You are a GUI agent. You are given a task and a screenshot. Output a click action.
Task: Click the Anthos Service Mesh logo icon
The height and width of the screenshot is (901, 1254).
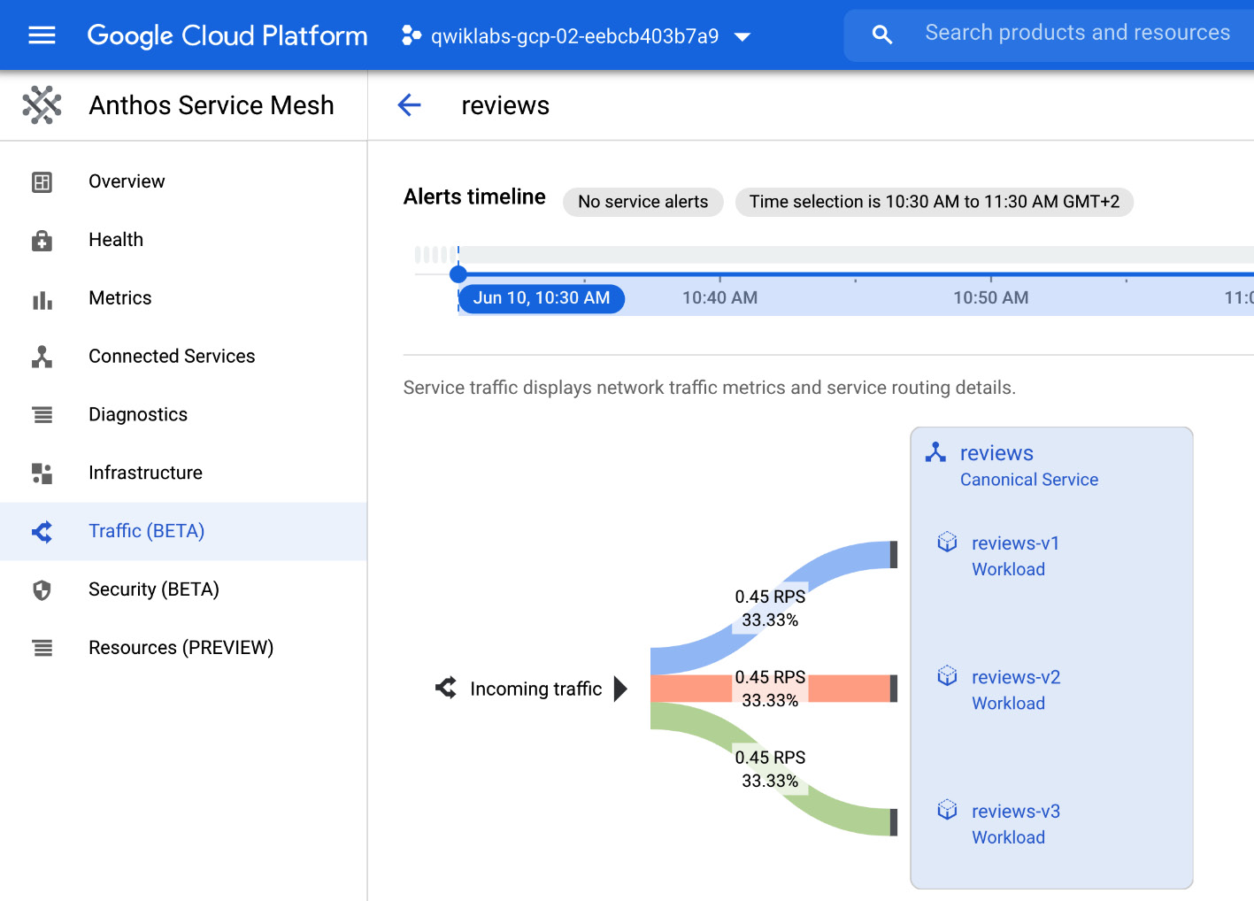point(42,105)
